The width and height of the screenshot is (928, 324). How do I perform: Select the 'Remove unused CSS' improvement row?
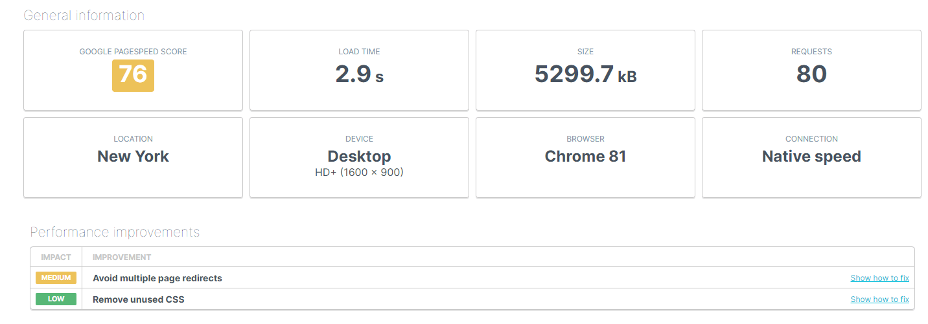[x=472, y=299]
